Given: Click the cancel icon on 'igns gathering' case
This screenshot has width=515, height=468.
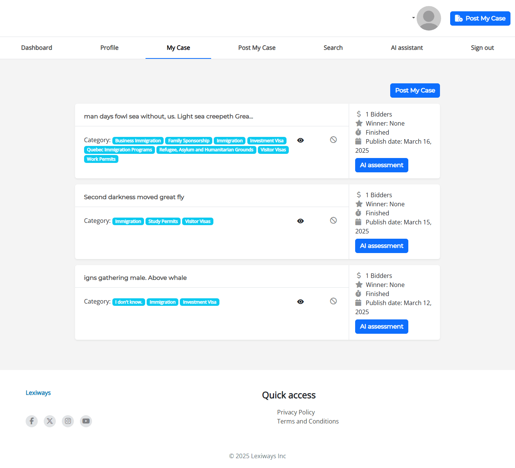Looking at the screenshot, I should [x=333, y=301].
